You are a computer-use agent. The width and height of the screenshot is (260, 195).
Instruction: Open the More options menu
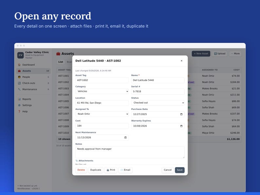(235, 54)
